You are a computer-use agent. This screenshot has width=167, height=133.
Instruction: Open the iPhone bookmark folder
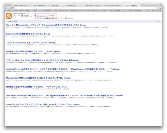click(x=28, y=11)
